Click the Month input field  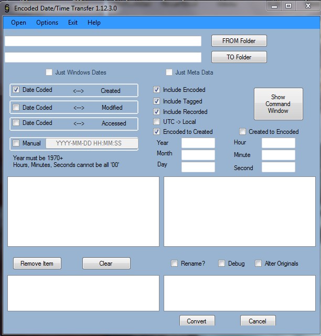pos(198,155)
